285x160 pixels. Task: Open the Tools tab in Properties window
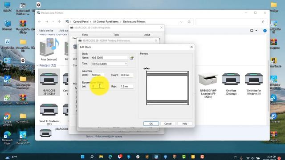[116, 35]
